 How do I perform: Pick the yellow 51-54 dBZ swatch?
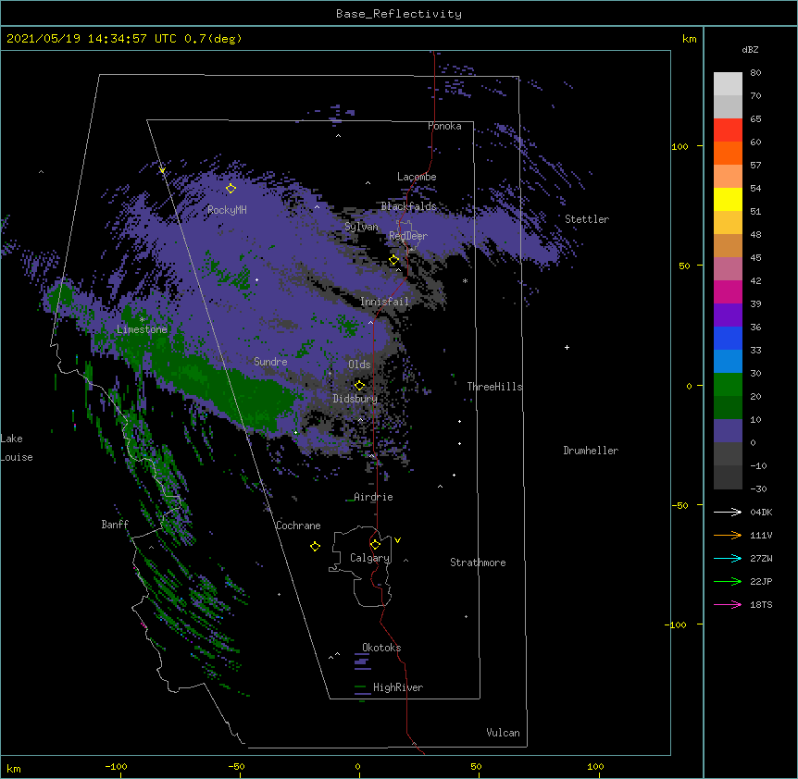(728, 199)
